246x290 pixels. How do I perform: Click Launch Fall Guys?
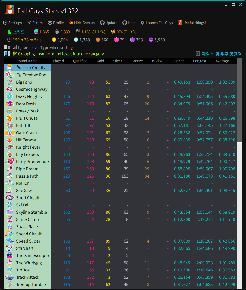(157, 23)
